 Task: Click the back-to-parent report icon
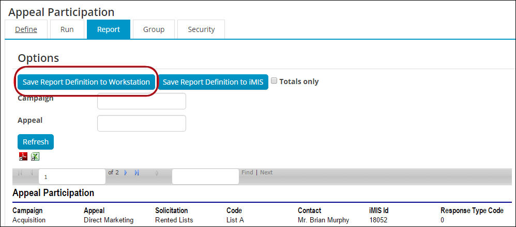(x=157, y=173)
